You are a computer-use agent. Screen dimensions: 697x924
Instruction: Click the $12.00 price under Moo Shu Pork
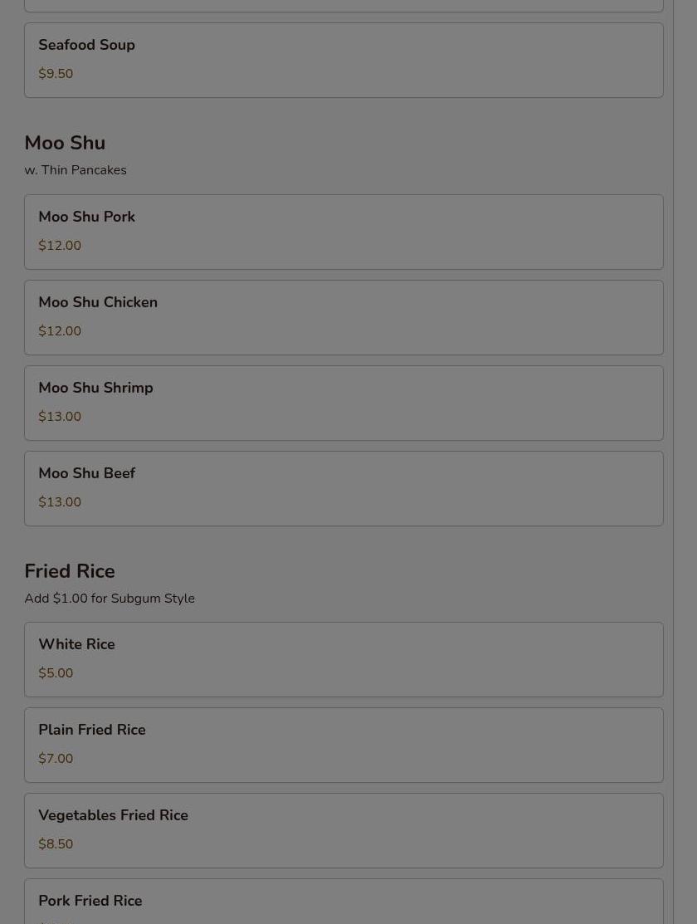(60, 246)
